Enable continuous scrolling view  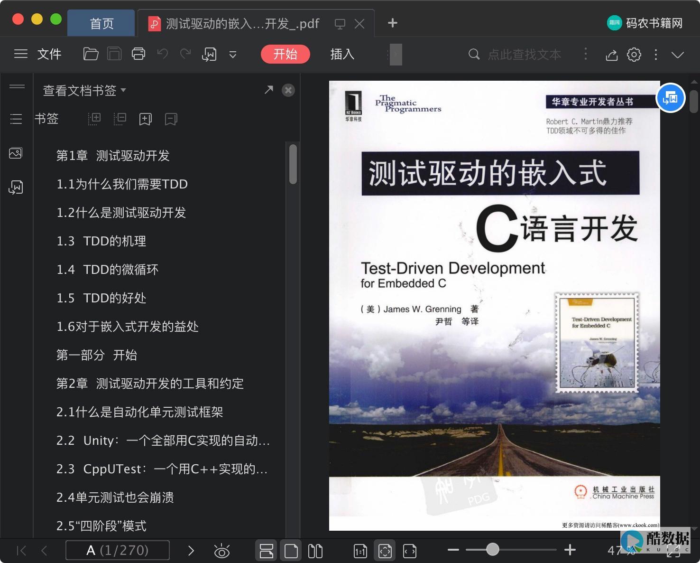[x=267, y=551]
